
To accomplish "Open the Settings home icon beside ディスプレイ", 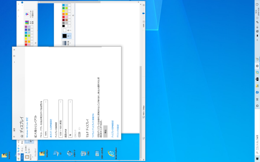I will click(x=22, y=136).
